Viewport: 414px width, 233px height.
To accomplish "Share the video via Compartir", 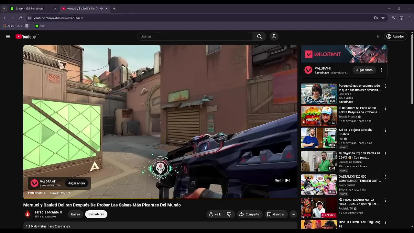I will pos(249,214).
